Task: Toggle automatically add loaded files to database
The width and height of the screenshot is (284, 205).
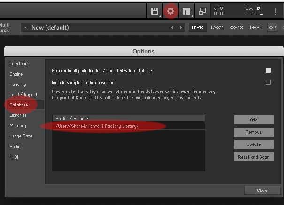Action: pyautogui.click(x=268, y=70)
